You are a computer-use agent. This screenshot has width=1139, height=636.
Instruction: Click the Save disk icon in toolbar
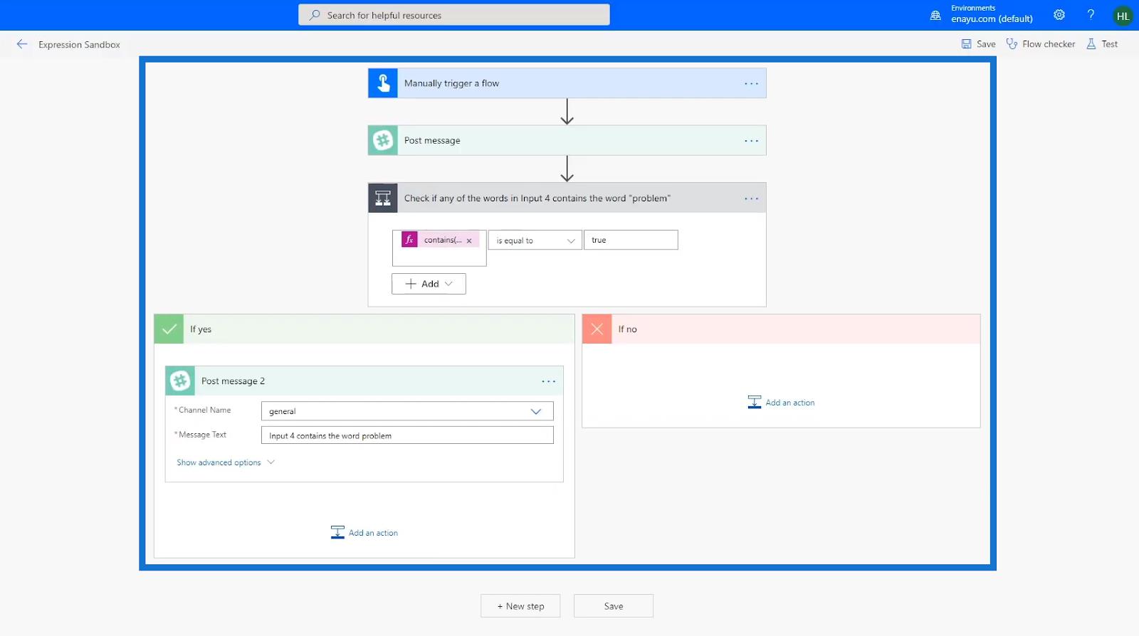click(966, 44)
